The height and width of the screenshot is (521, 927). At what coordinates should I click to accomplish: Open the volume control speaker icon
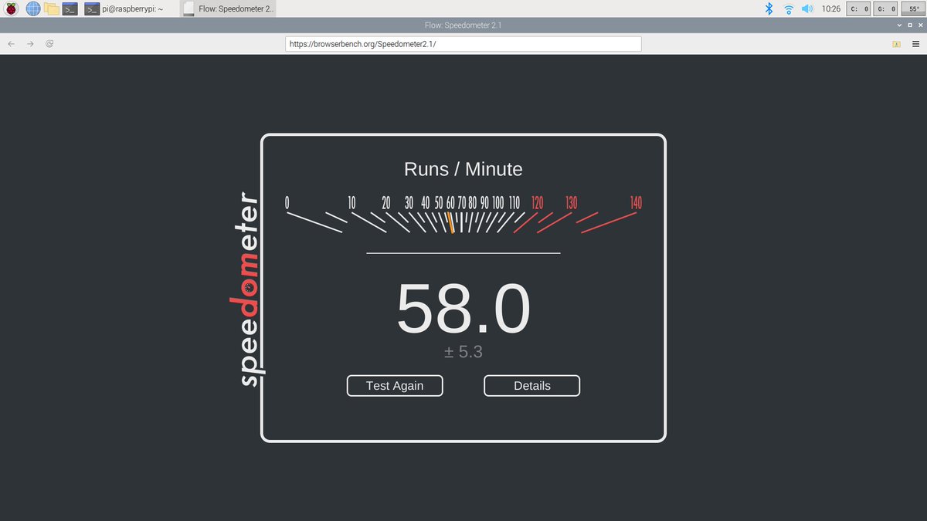tap(807, 9)
